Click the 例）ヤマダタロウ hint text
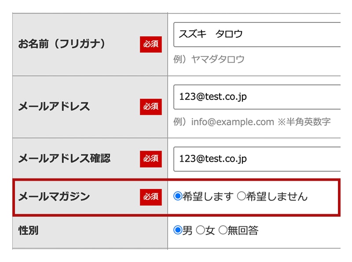This screenshot has height=262, width=352. pos(209,59)
